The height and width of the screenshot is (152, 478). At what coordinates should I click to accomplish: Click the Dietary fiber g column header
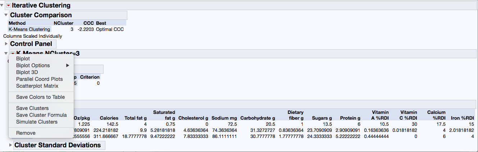point(296,115)
